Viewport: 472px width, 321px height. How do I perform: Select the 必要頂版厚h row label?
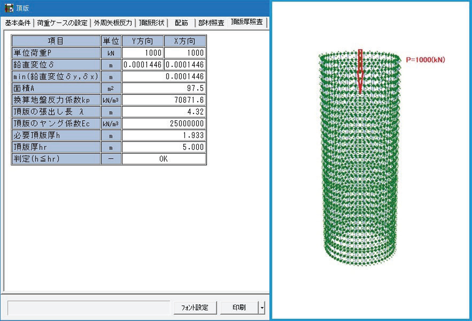point(56,135)
